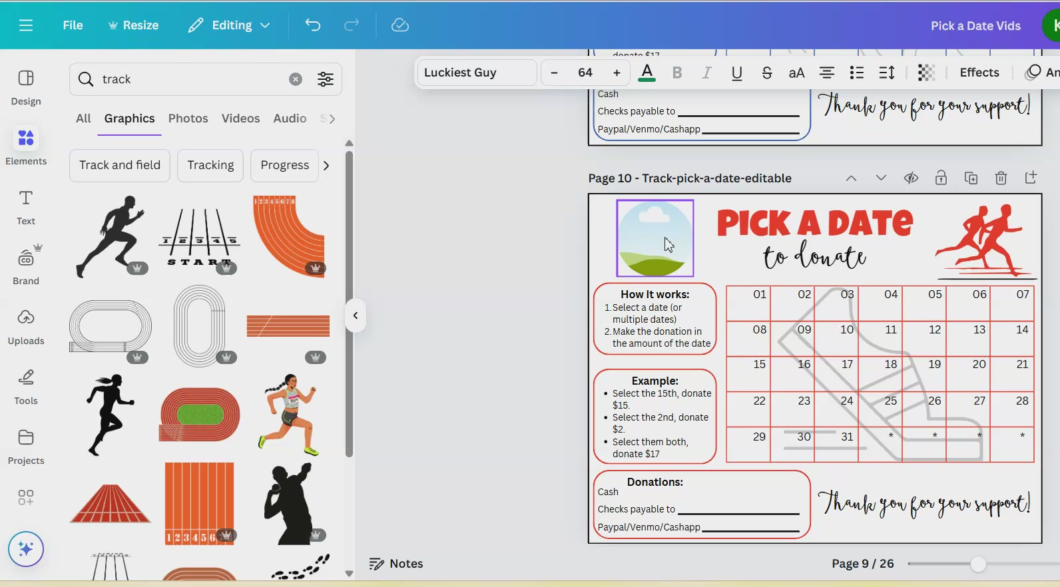
Task: Clear the track search text
Action: tap(296, 79)
